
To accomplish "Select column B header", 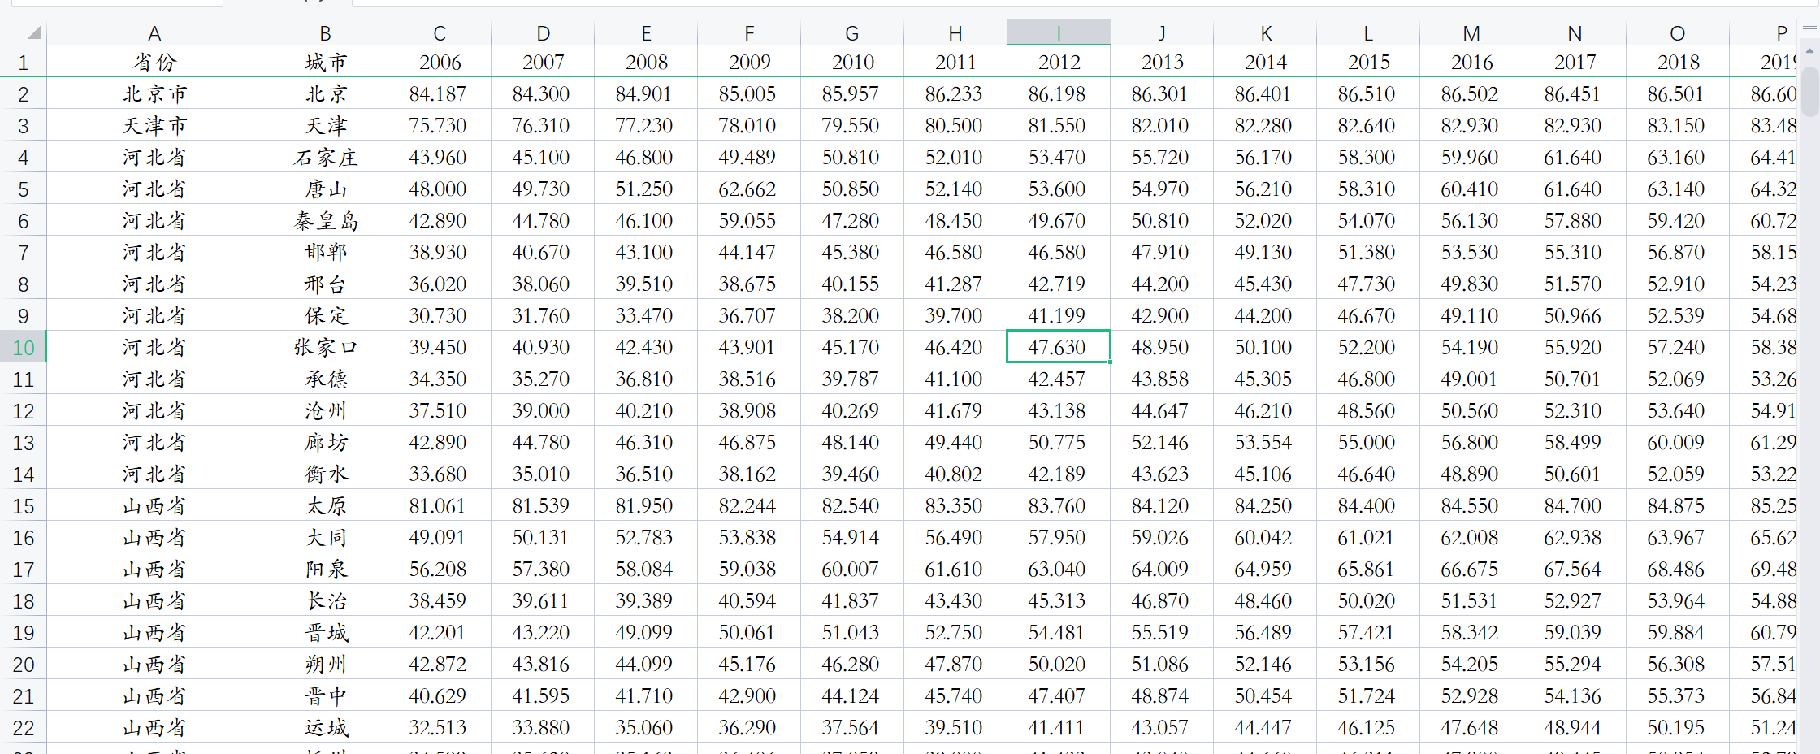I will tap(325, 32).
